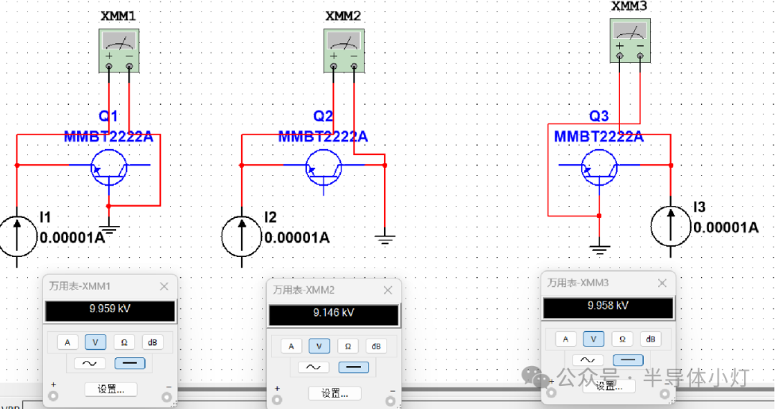Select voltmeter V mode in XMM1 panel

95,342
